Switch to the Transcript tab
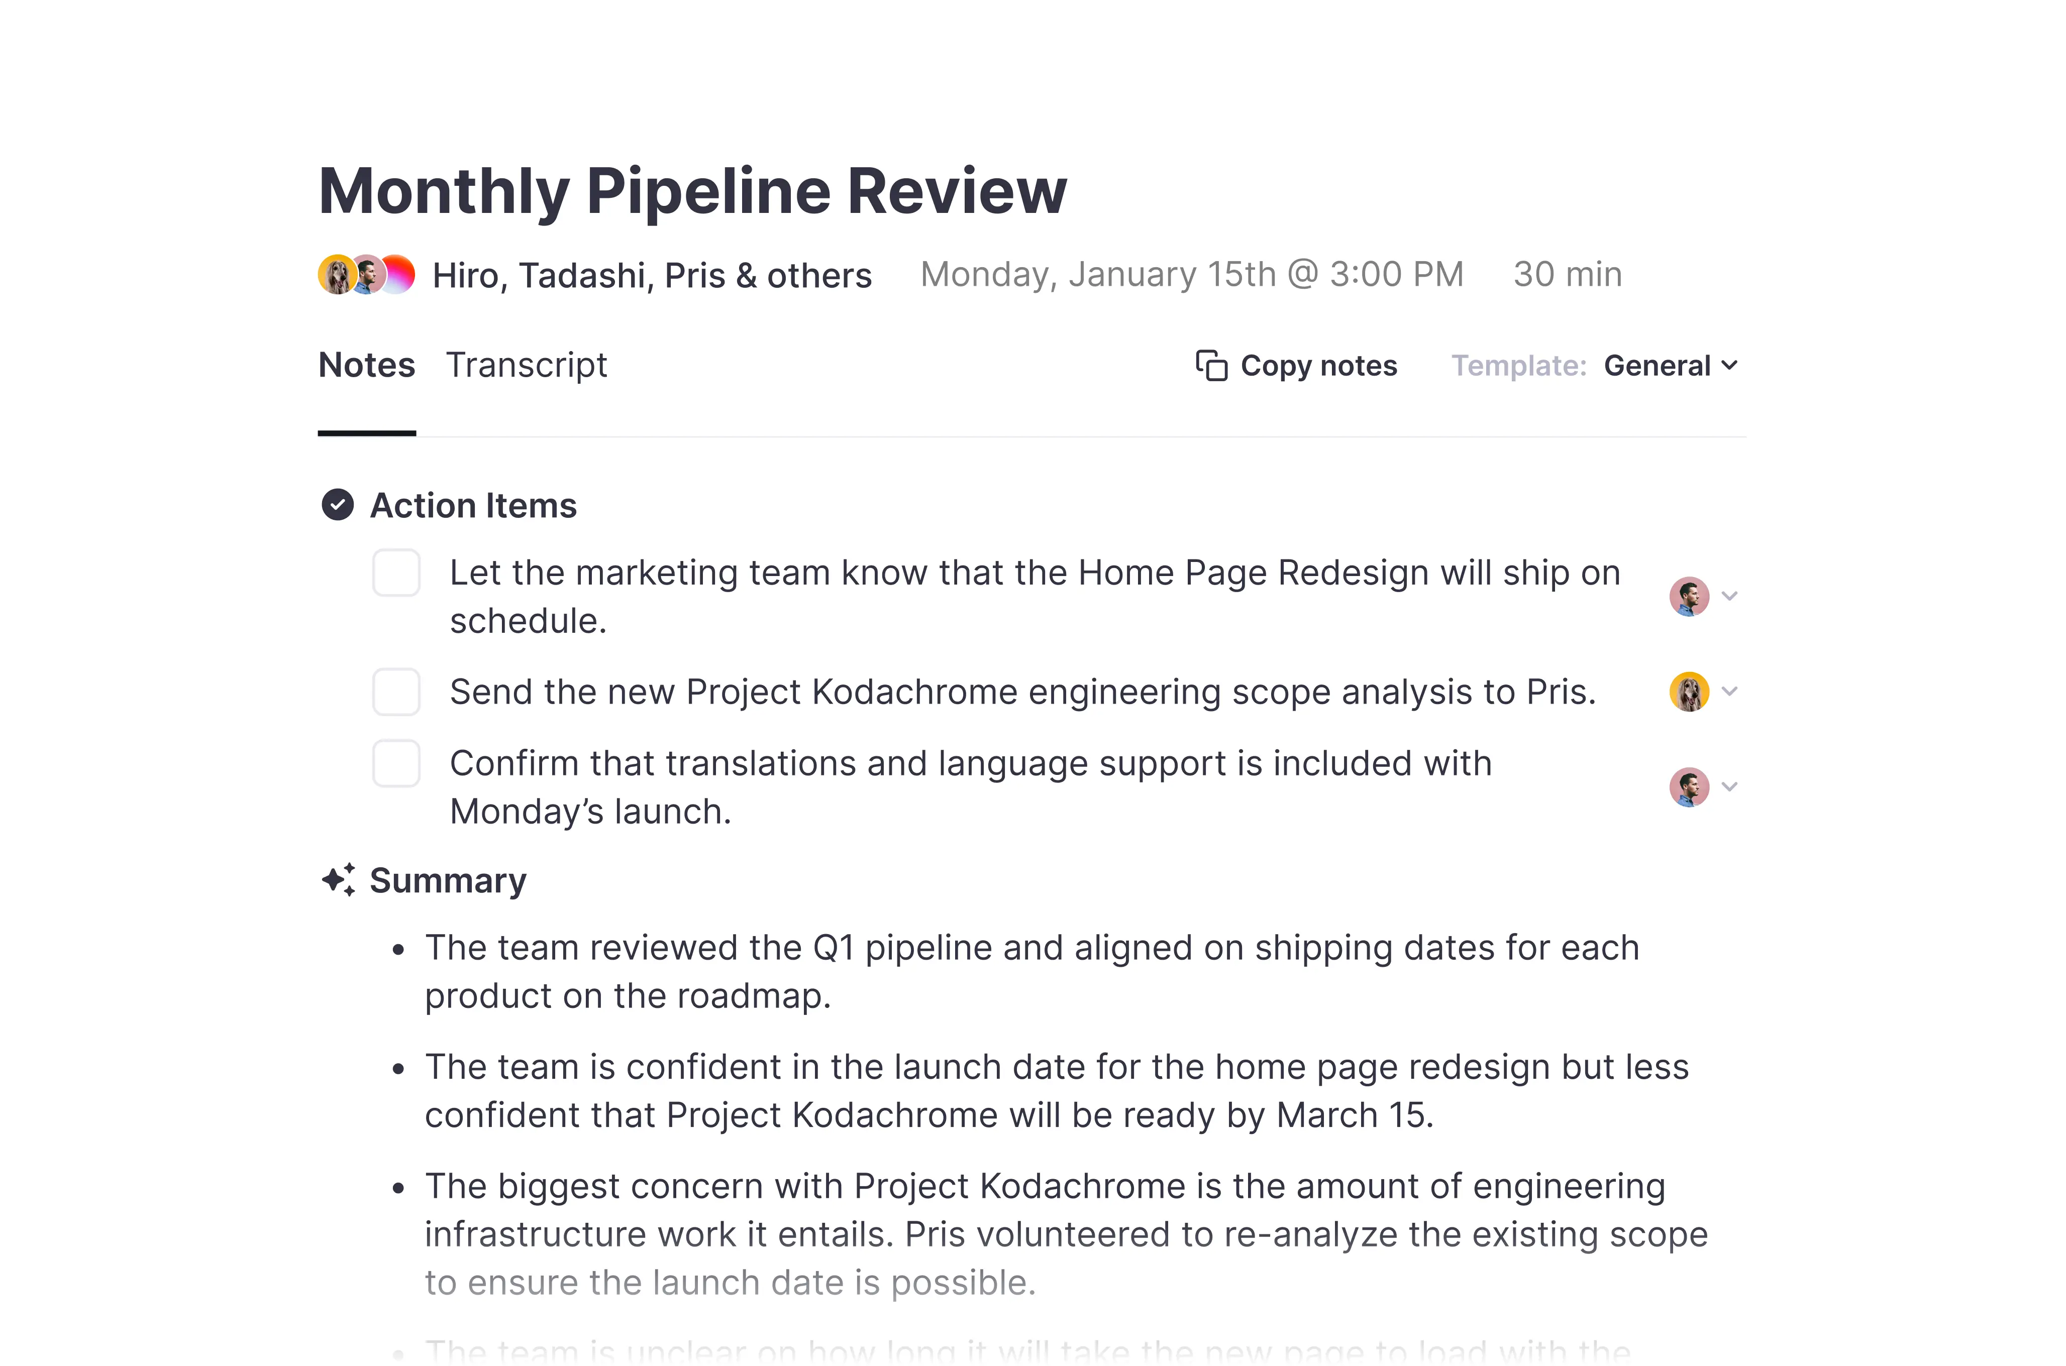 (527, 365)
